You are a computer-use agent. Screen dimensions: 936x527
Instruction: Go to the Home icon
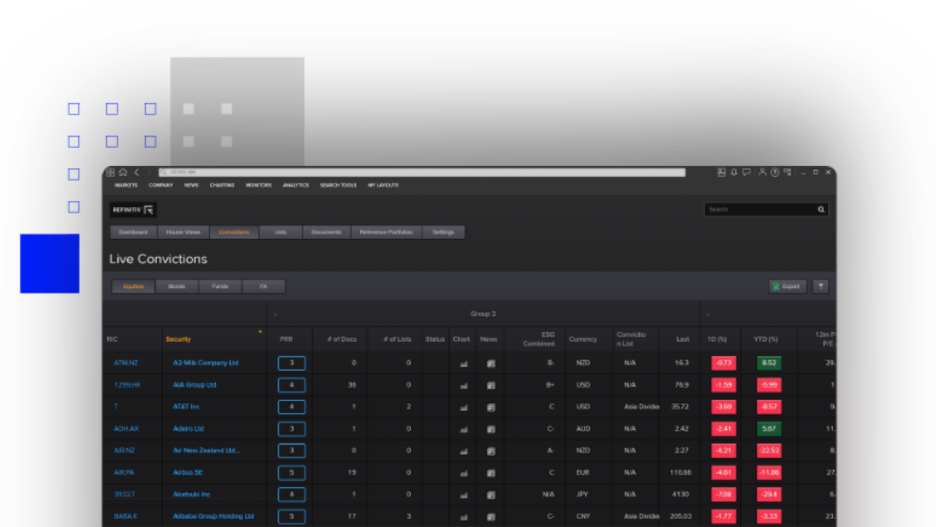[123, 172]
